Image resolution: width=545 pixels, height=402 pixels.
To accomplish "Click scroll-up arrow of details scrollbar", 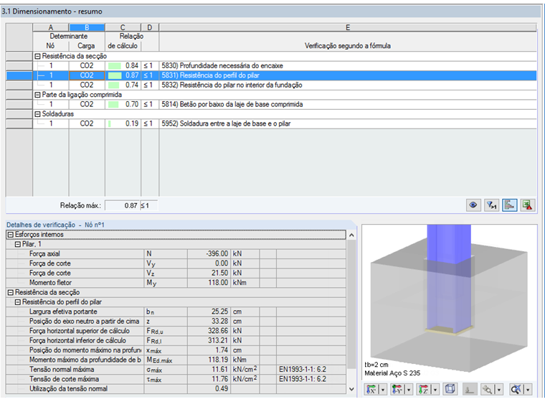I will 351,235.
